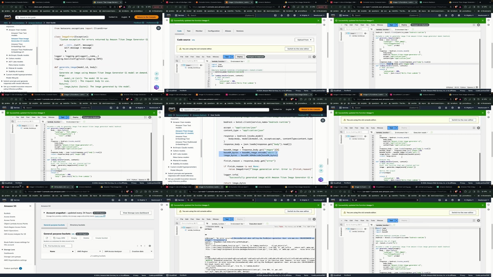Expand Cohere models in ImageError docs window
Image resolution: width=493 pixels, height=277 pixels.
pyautogui.click(x=7, y=58)
